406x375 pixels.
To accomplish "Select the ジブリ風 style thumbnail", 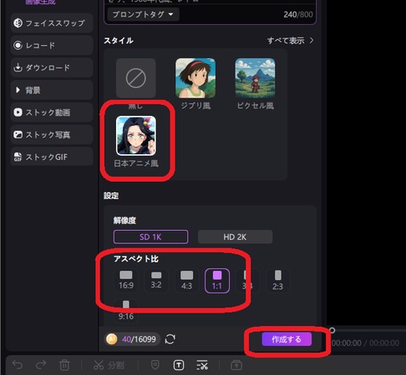I will pos(195,78).
